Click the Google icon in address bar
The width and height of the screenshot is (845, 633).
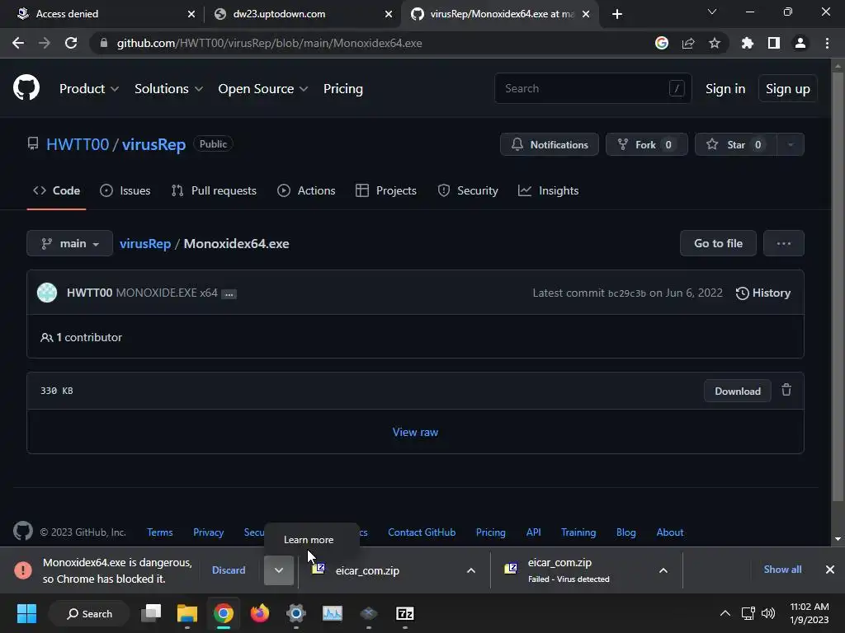(662, 43)
